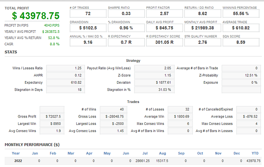The width and height of the screenshot is (264, 167).
Task: Click Yearly Avg % Return value 52.8 %
Action: tap(54, 38)
